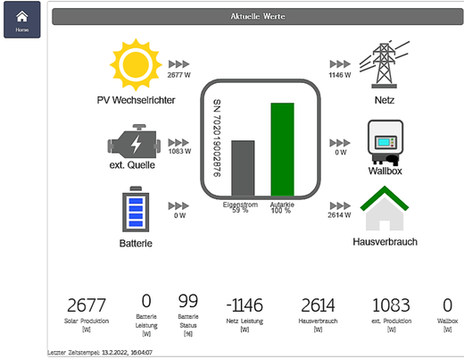
Task: Click the 0 Wallbox bottom value
Action: pos(448,305)
